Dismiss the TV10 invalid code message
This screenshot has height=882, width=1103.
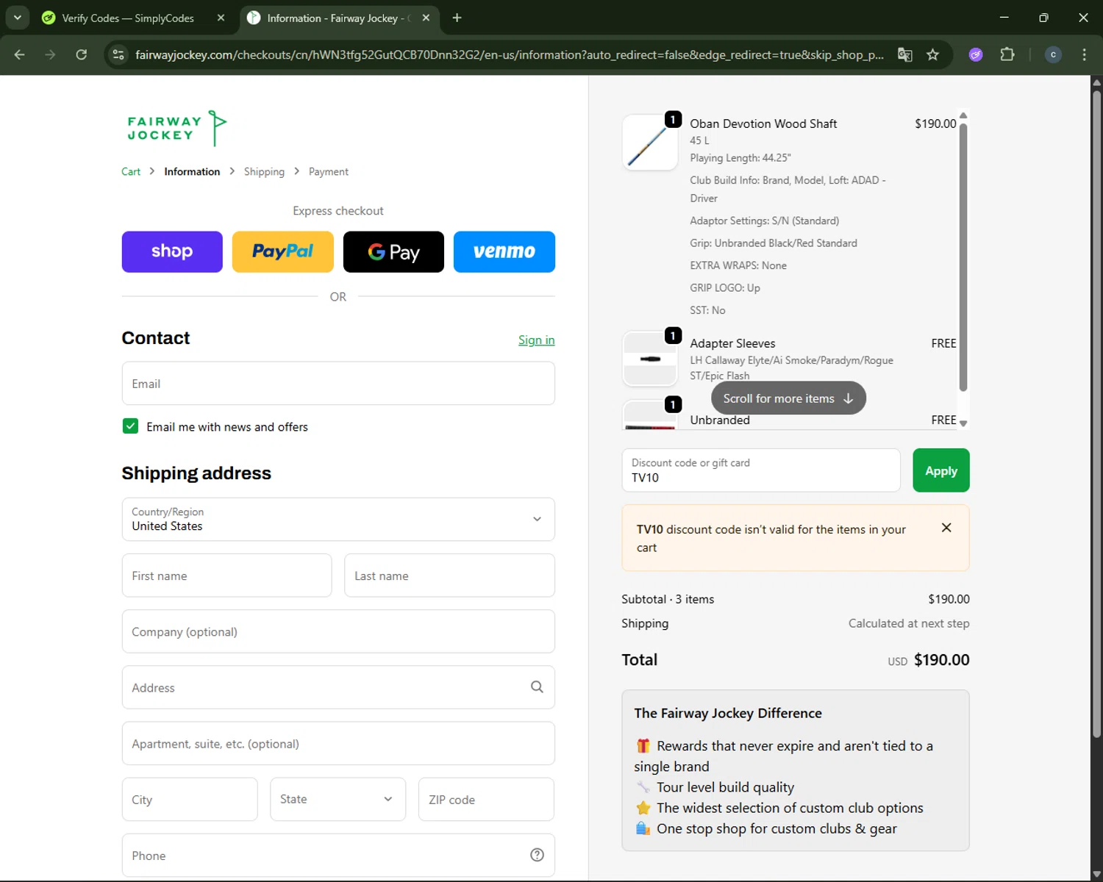946,528
